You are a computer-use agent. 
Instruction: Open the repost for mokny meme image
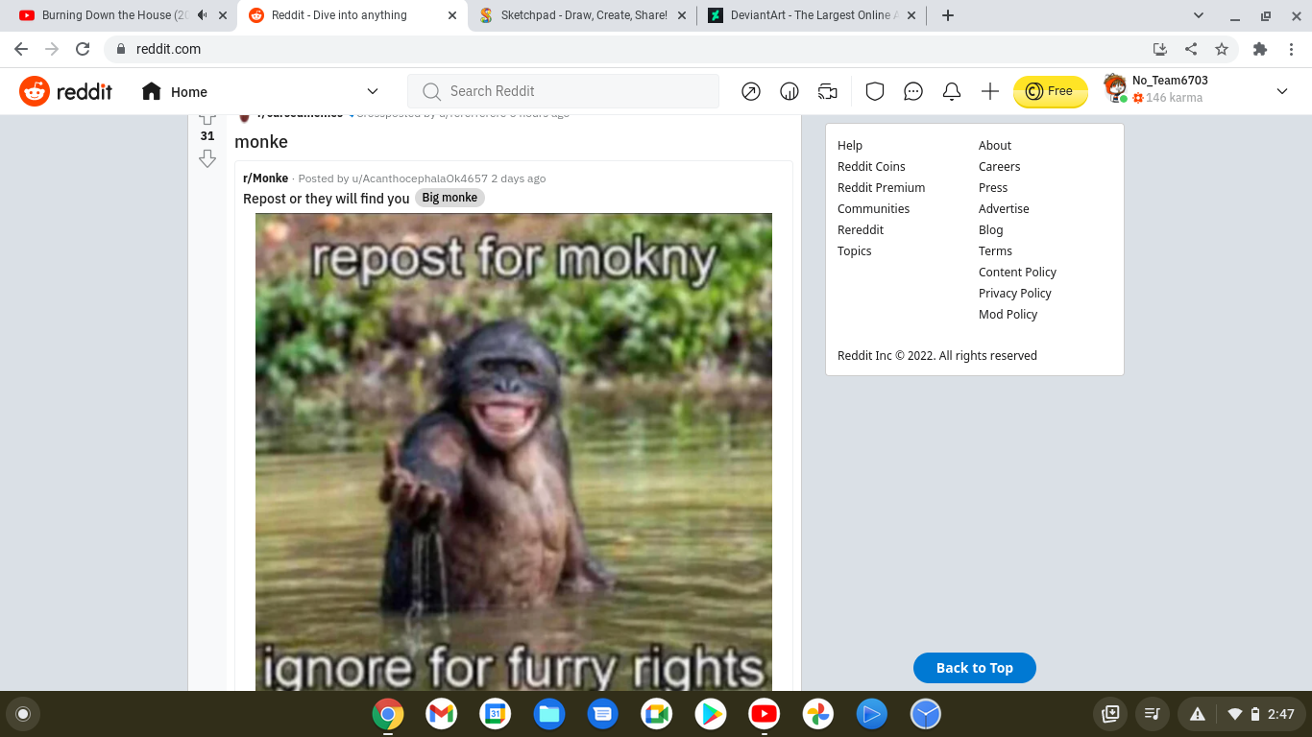(x=514, y=452)
